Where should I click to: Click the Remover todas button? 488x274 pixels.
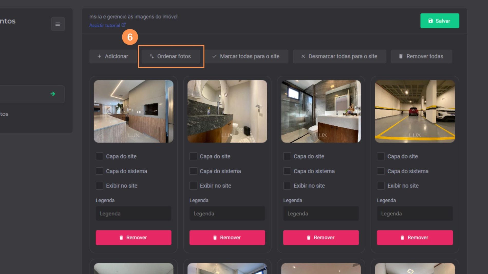[x=421, y=56]
